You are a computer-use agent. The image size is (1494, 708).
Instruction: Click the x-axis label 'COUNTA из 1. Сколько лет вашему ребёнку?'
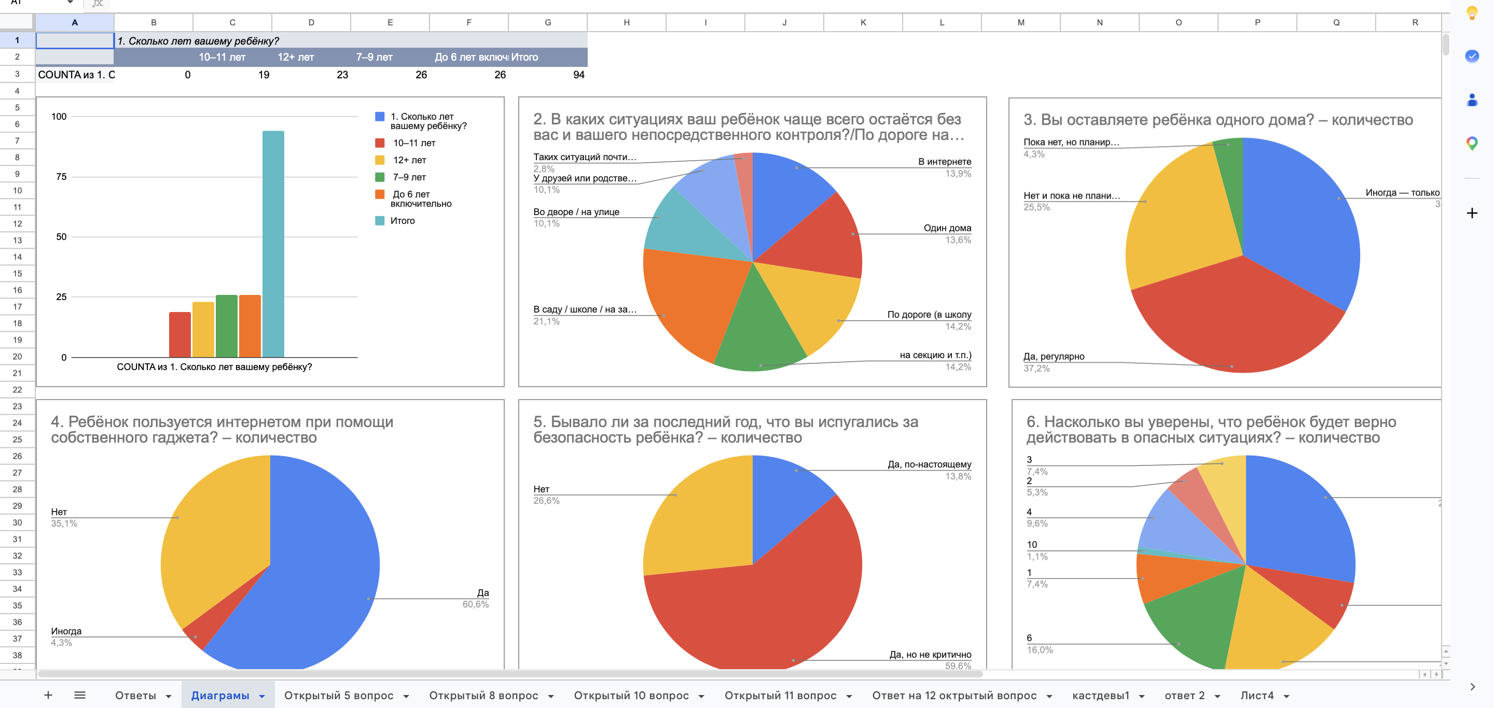tap(214, 367)
